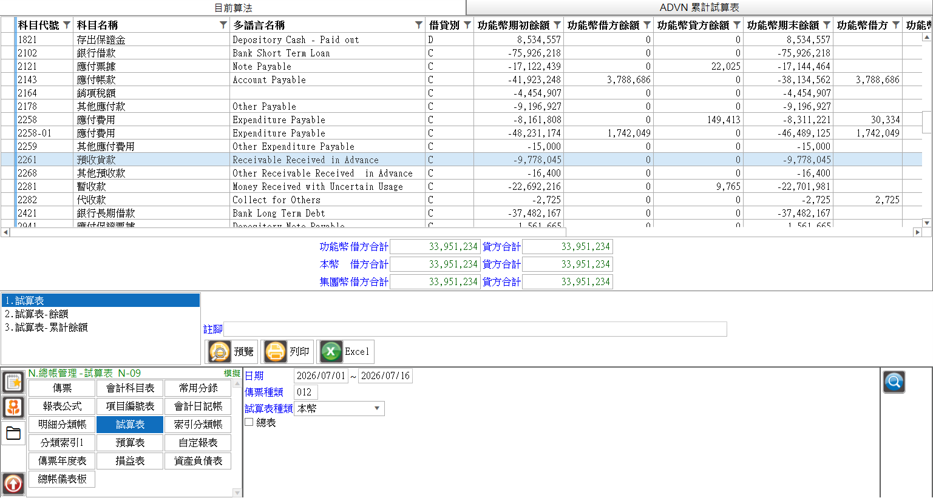Click the 列印 print button
The width and height of the screenshot is (933, 498).
(288, 352)
